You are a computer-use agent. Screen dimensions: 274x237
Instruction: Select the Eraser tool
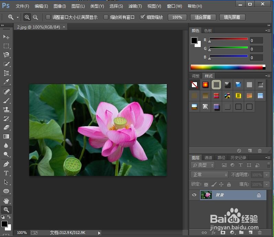(x=6, y=127)
